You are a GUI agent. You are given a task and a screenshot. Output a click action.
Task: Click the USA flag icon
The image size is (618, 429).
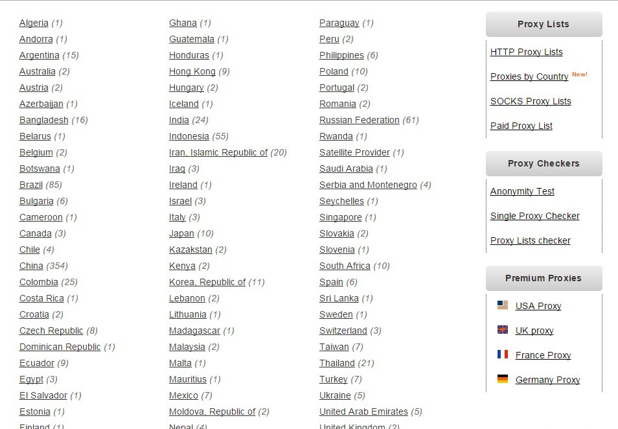click(502, 305)
